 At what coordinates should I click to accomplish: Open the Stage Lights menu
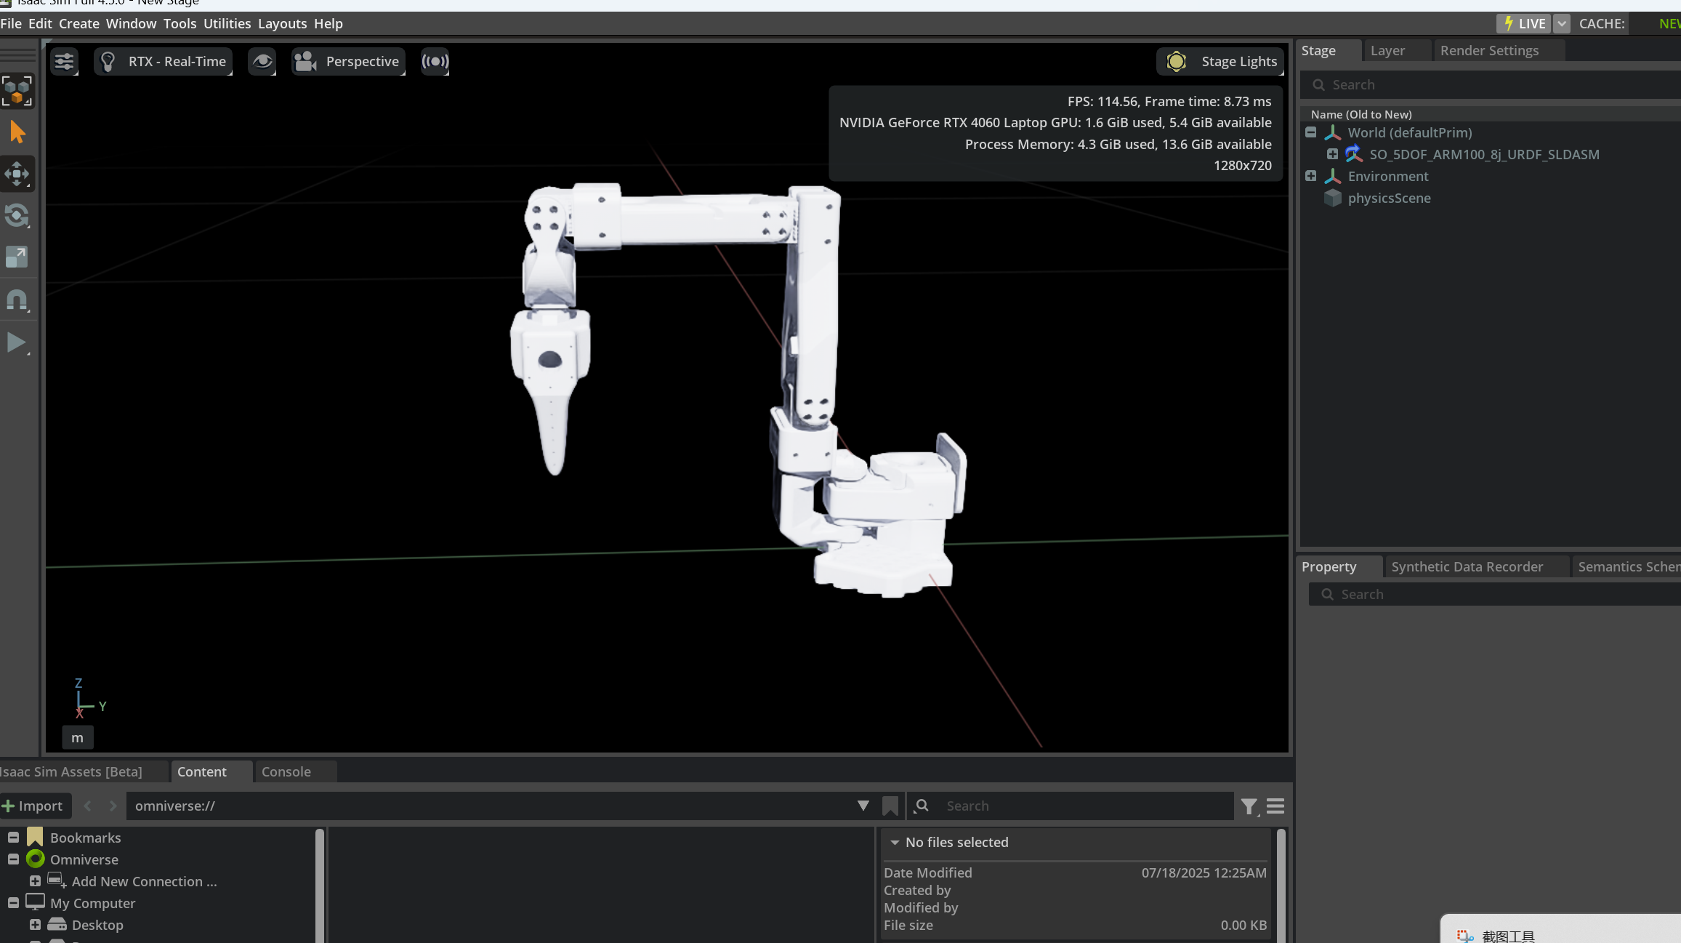tap(1220, 62)
